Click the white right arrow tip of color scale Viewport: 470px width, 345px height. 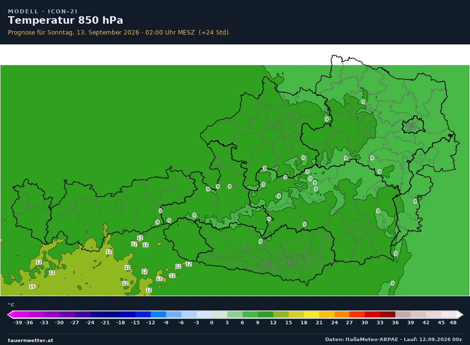(x=460, y=314)
